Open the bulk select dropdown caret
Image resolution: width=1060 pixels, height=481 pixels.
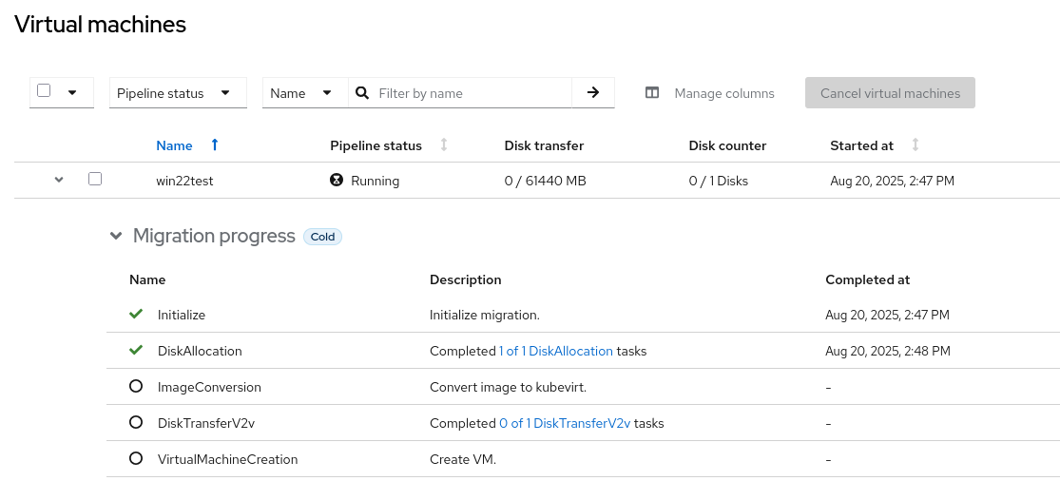tap(72, 92)
